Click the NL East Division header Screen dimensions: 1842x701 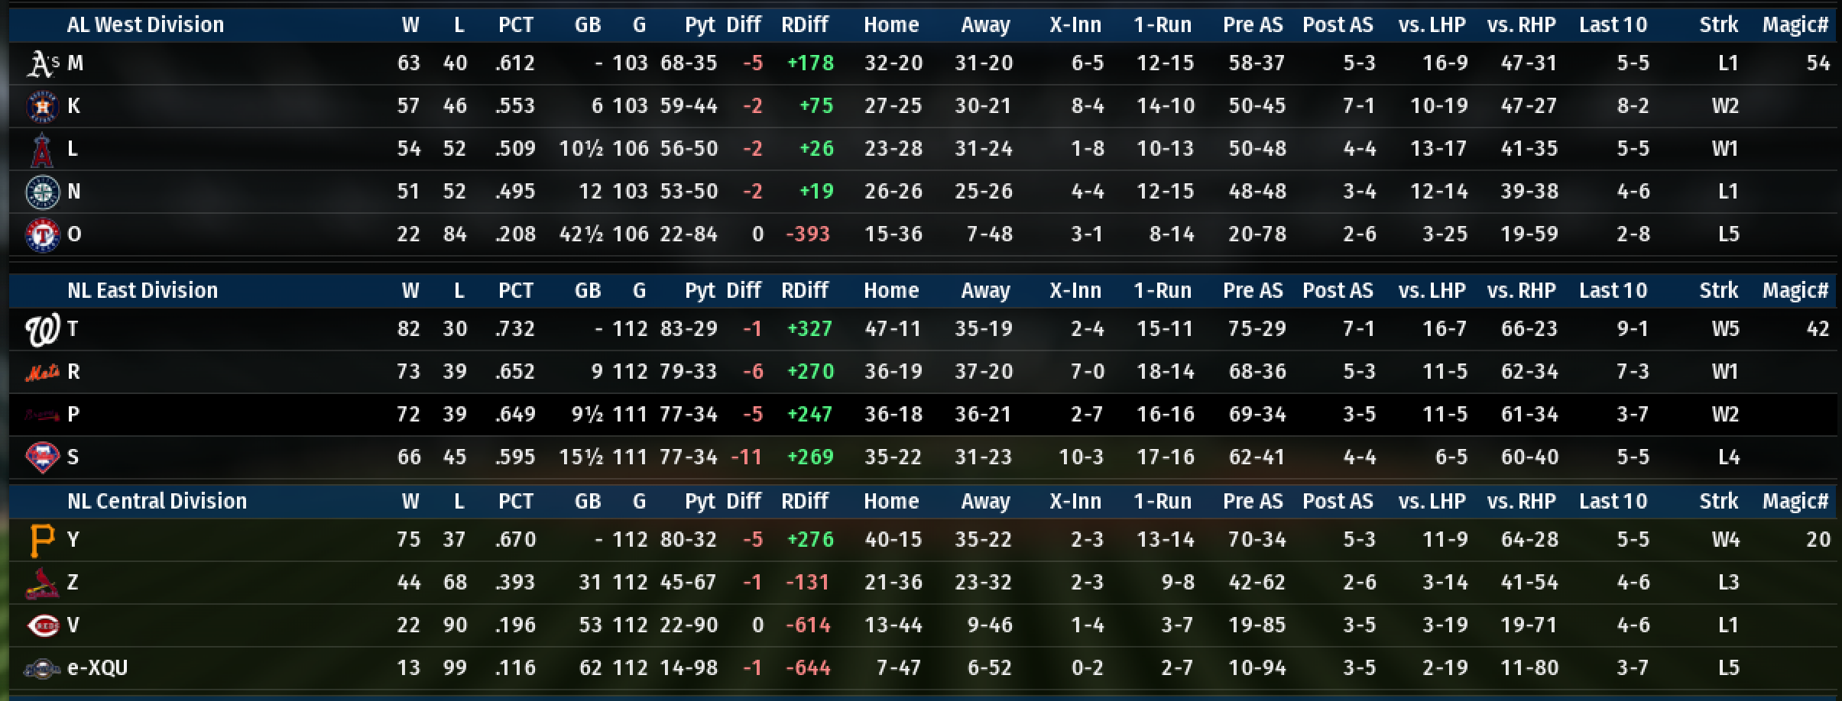142,291
